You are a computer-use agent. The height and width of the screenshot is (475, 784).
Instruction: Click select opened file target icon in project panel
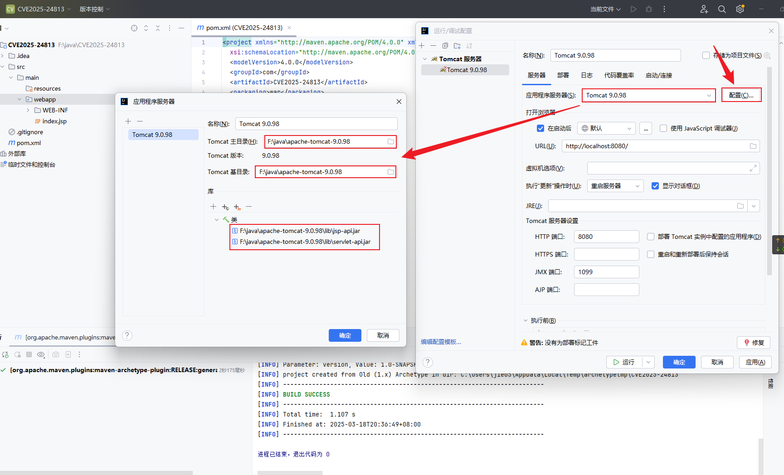coord(134,28)
